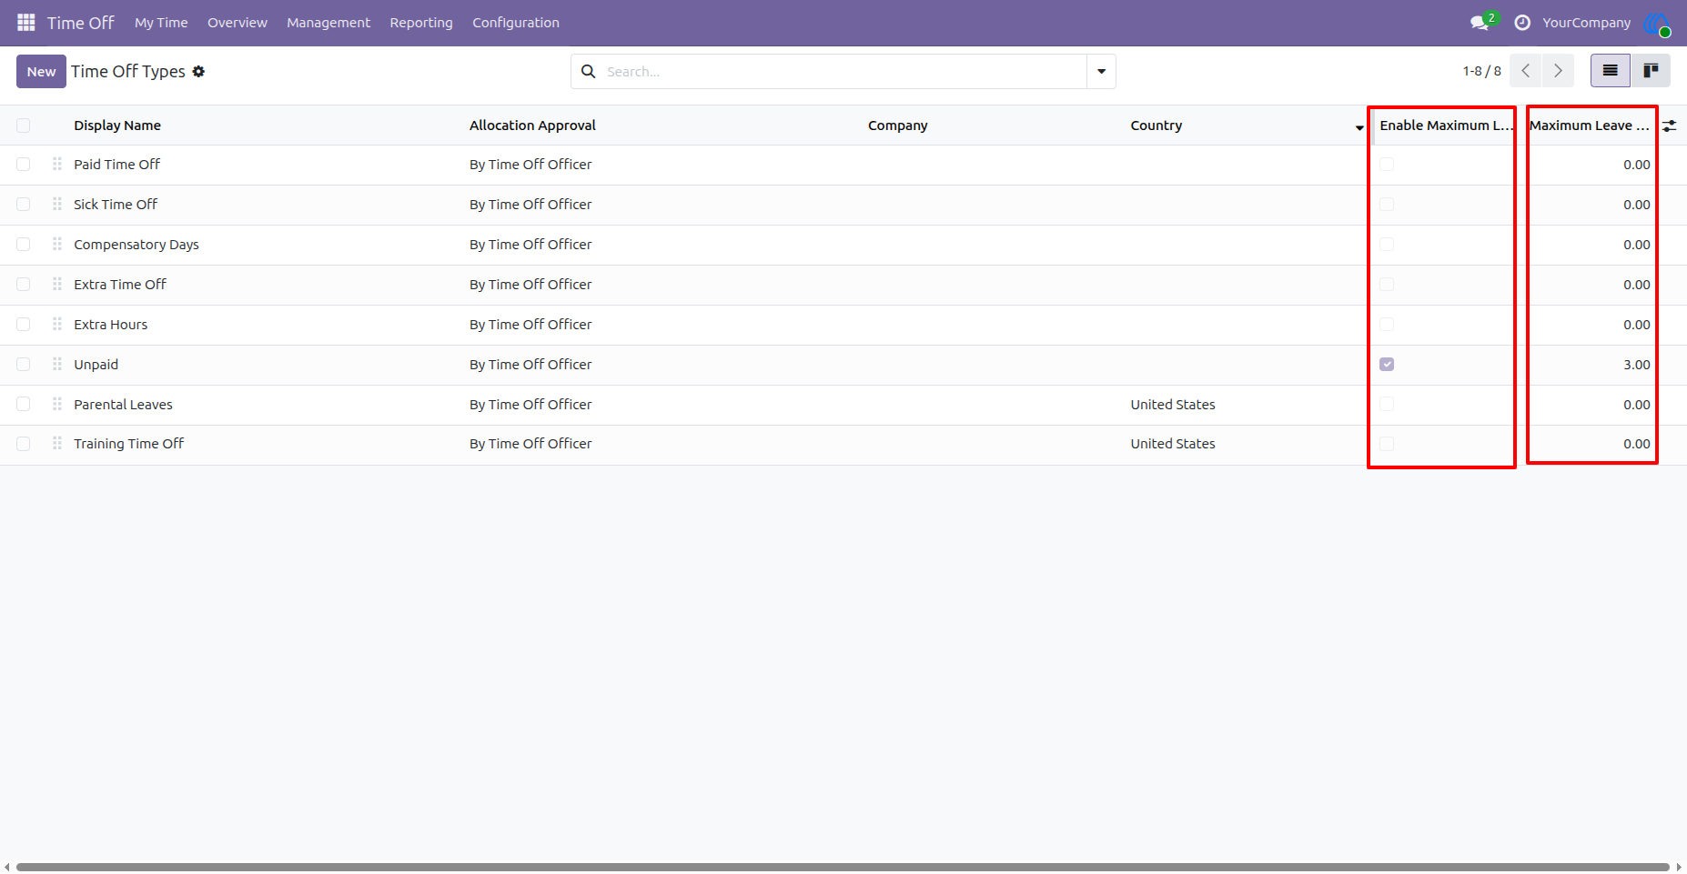Tick the Parental Leaves row checkbox

(24, 404)
